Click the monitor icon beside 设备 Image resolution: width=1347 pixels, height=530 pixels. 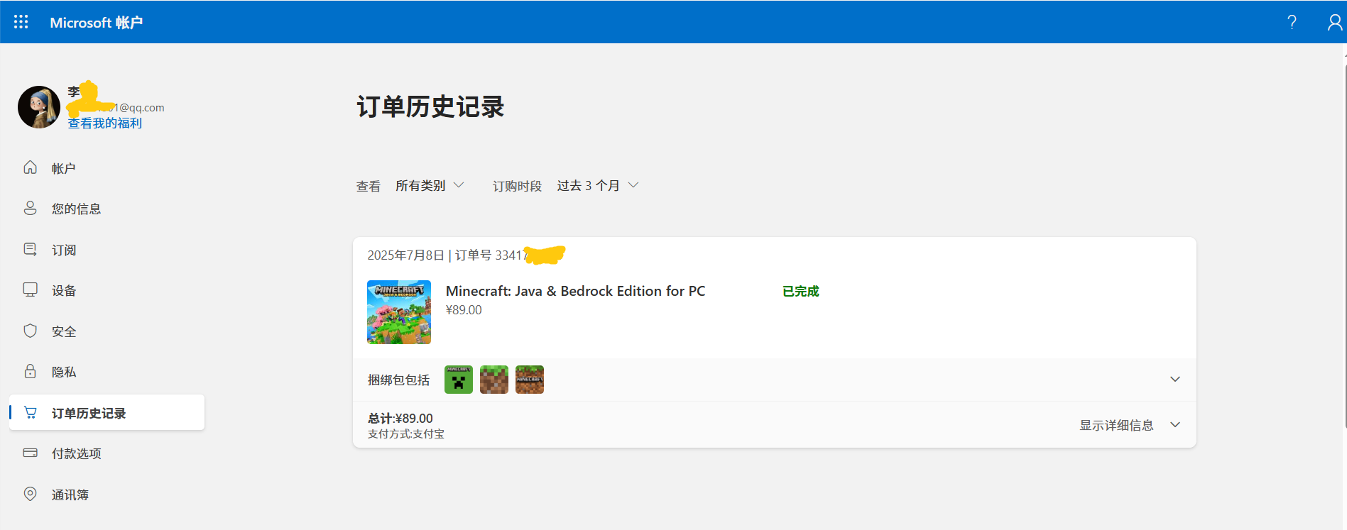[30, 289]
